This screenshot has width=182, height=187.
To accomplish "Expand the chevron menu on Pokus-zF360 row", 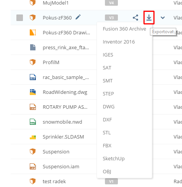I will point(163,18).
